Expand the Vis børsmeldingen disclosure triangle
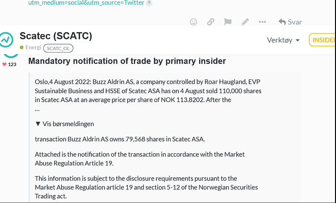 pyautogui.click(x=38, y=124)
